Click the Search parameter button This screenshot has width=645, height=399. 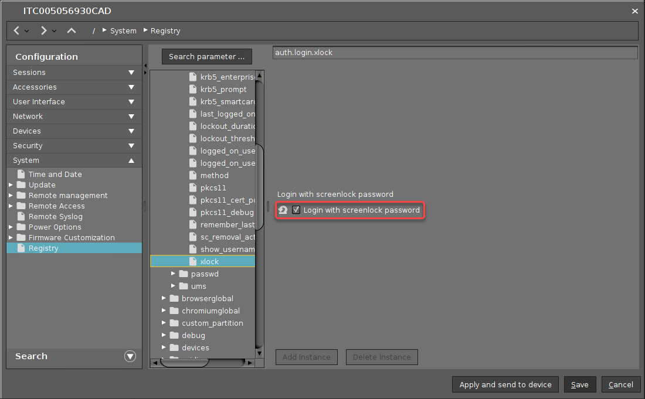[206, 57]
